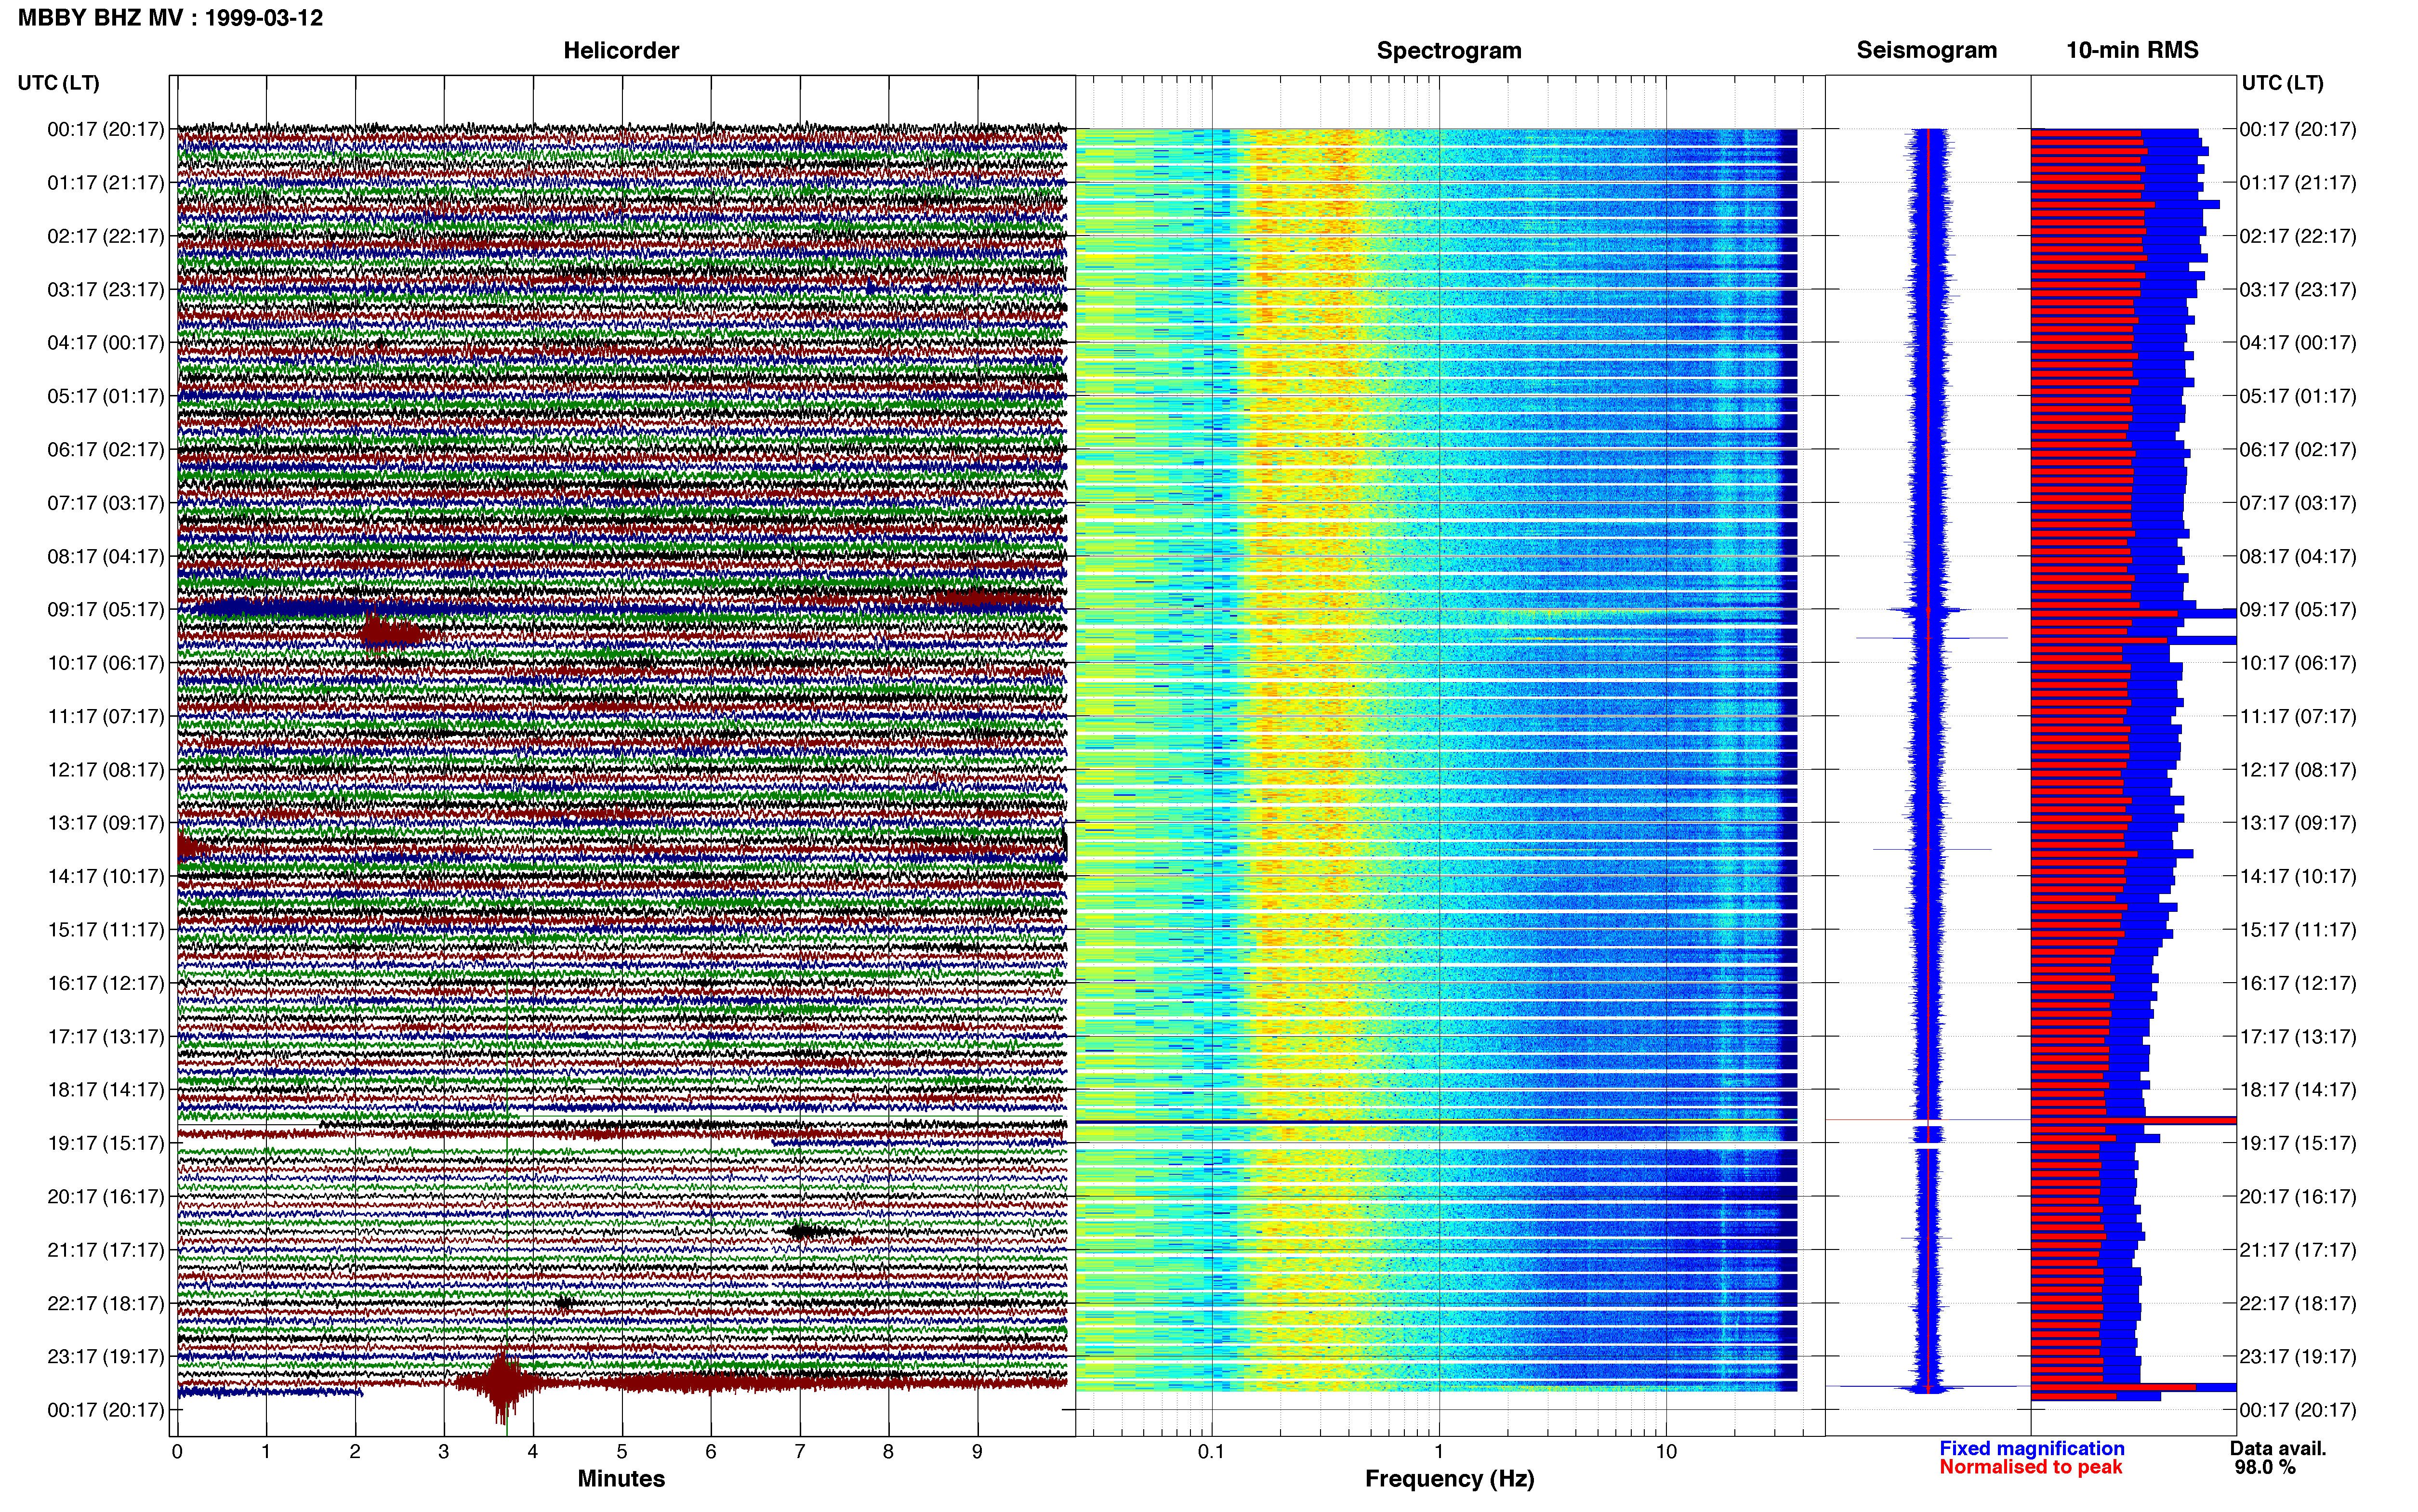Click the left time label 15:17 (11:17)
The image size is (2418, 1512).
coord(105,930)
